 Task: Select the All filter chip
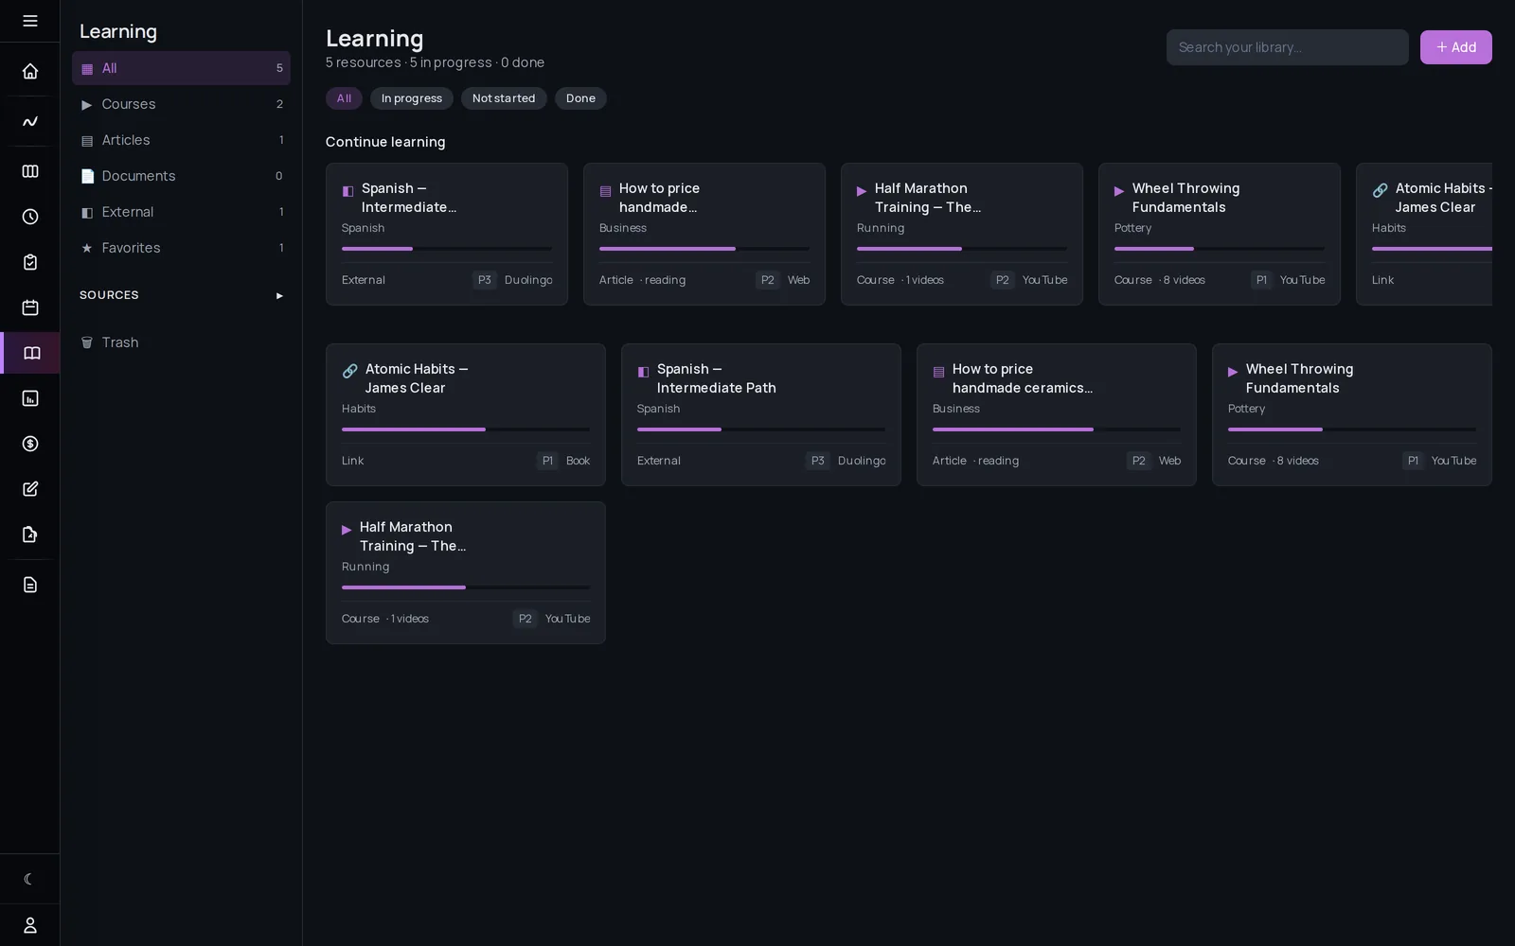[x=344, y=98]
